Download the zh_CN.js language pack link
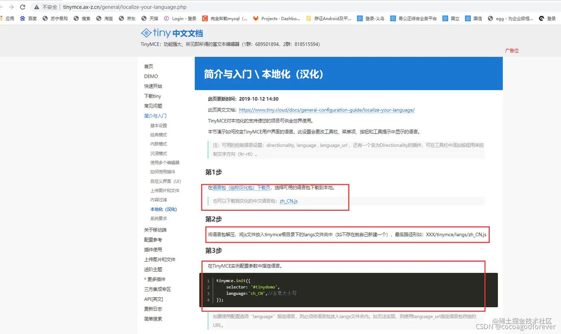The height and width of the screenshot is (334, 561). coord(289,201)
